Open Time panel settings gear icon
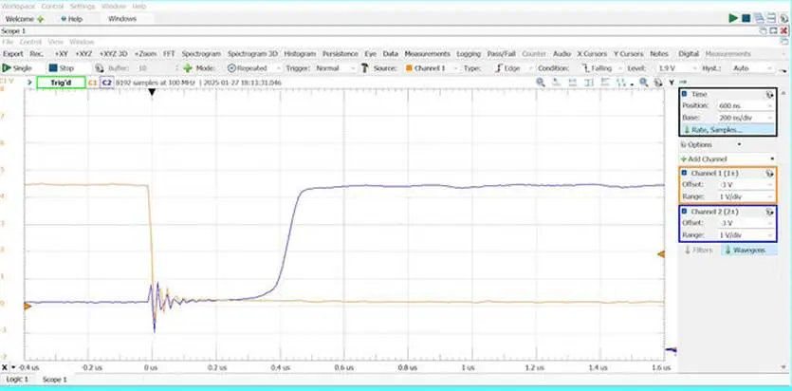This screenshot has height=391, width=792. (x=769, y=95)
